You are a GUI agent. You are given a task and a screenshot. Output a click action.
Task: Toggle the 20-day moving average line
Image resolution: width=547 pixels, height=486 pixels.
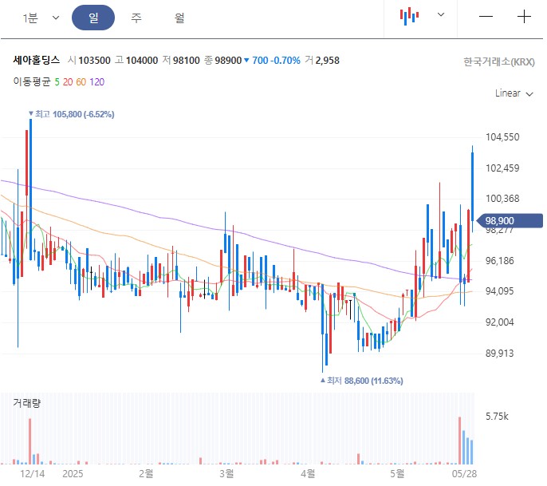click(68, 81)
